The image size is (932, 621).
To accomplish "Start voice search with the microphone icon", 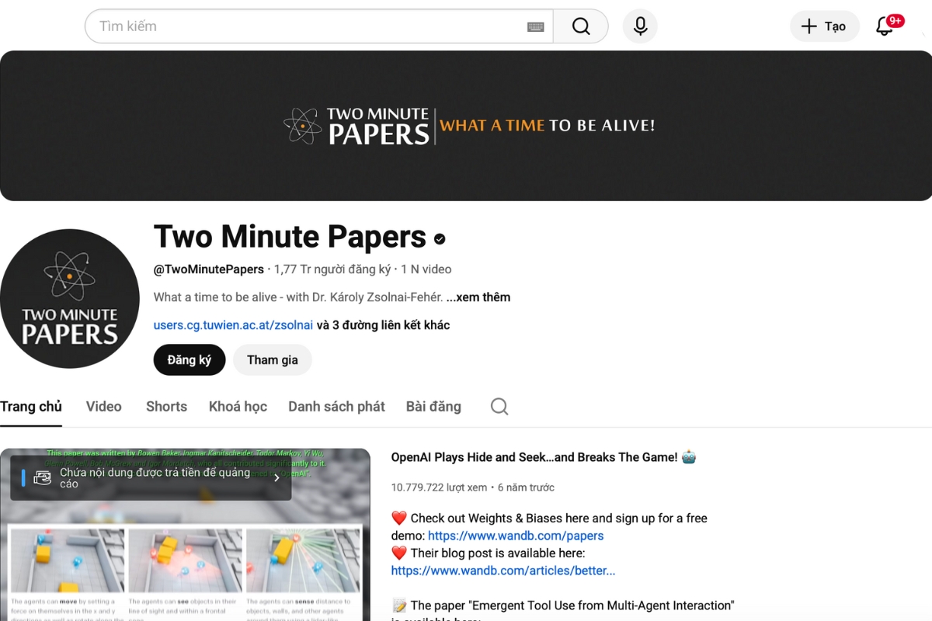I will tap(640, 26).
